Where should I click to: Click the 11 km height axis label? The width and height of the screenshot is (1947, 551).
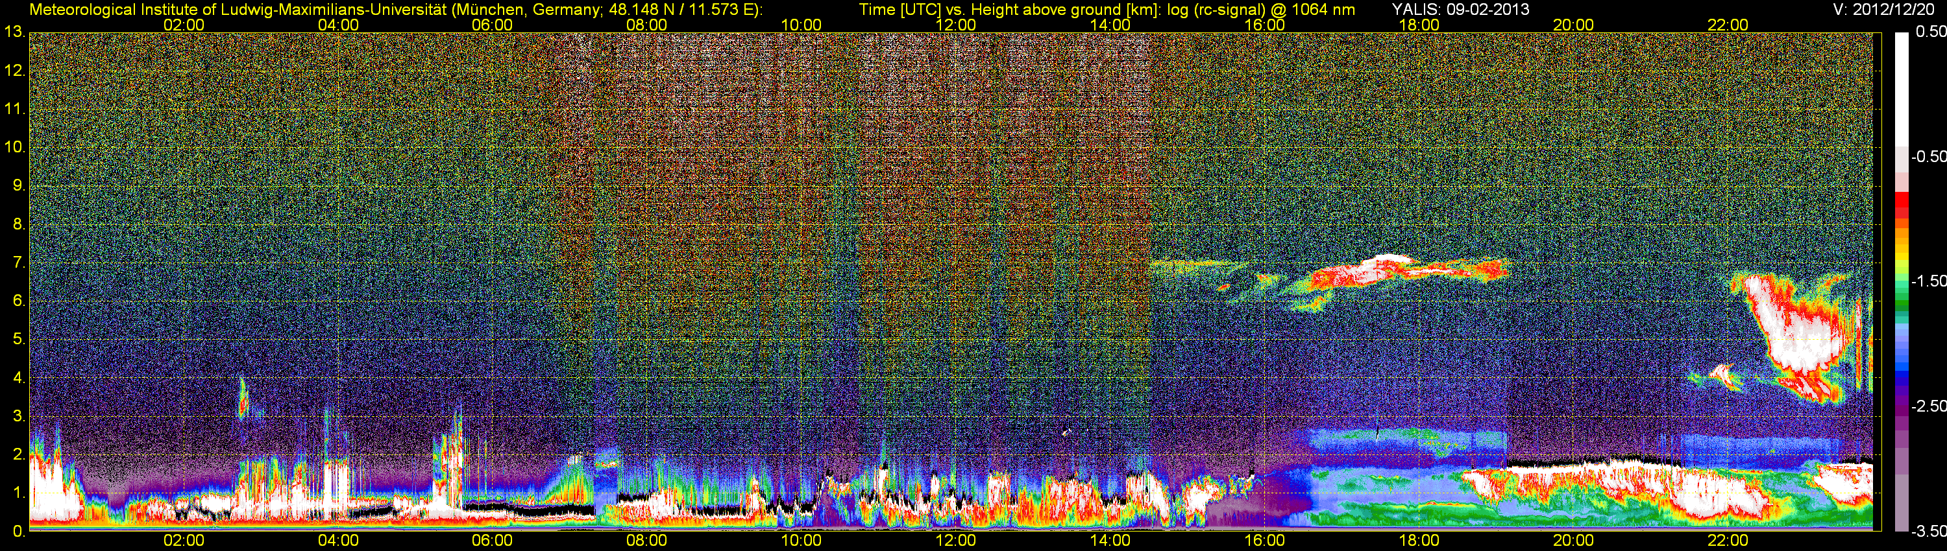click(x=14, y=109)
